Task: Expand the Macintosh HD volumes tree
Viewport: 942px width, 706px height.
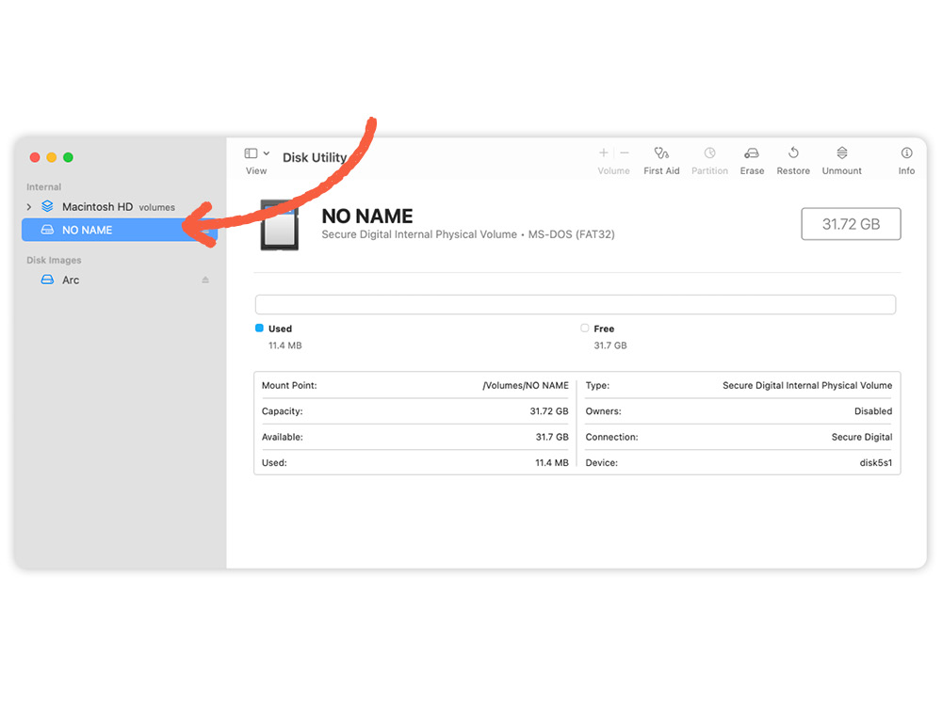Action: pyautogui.click(x=29, y=207)
